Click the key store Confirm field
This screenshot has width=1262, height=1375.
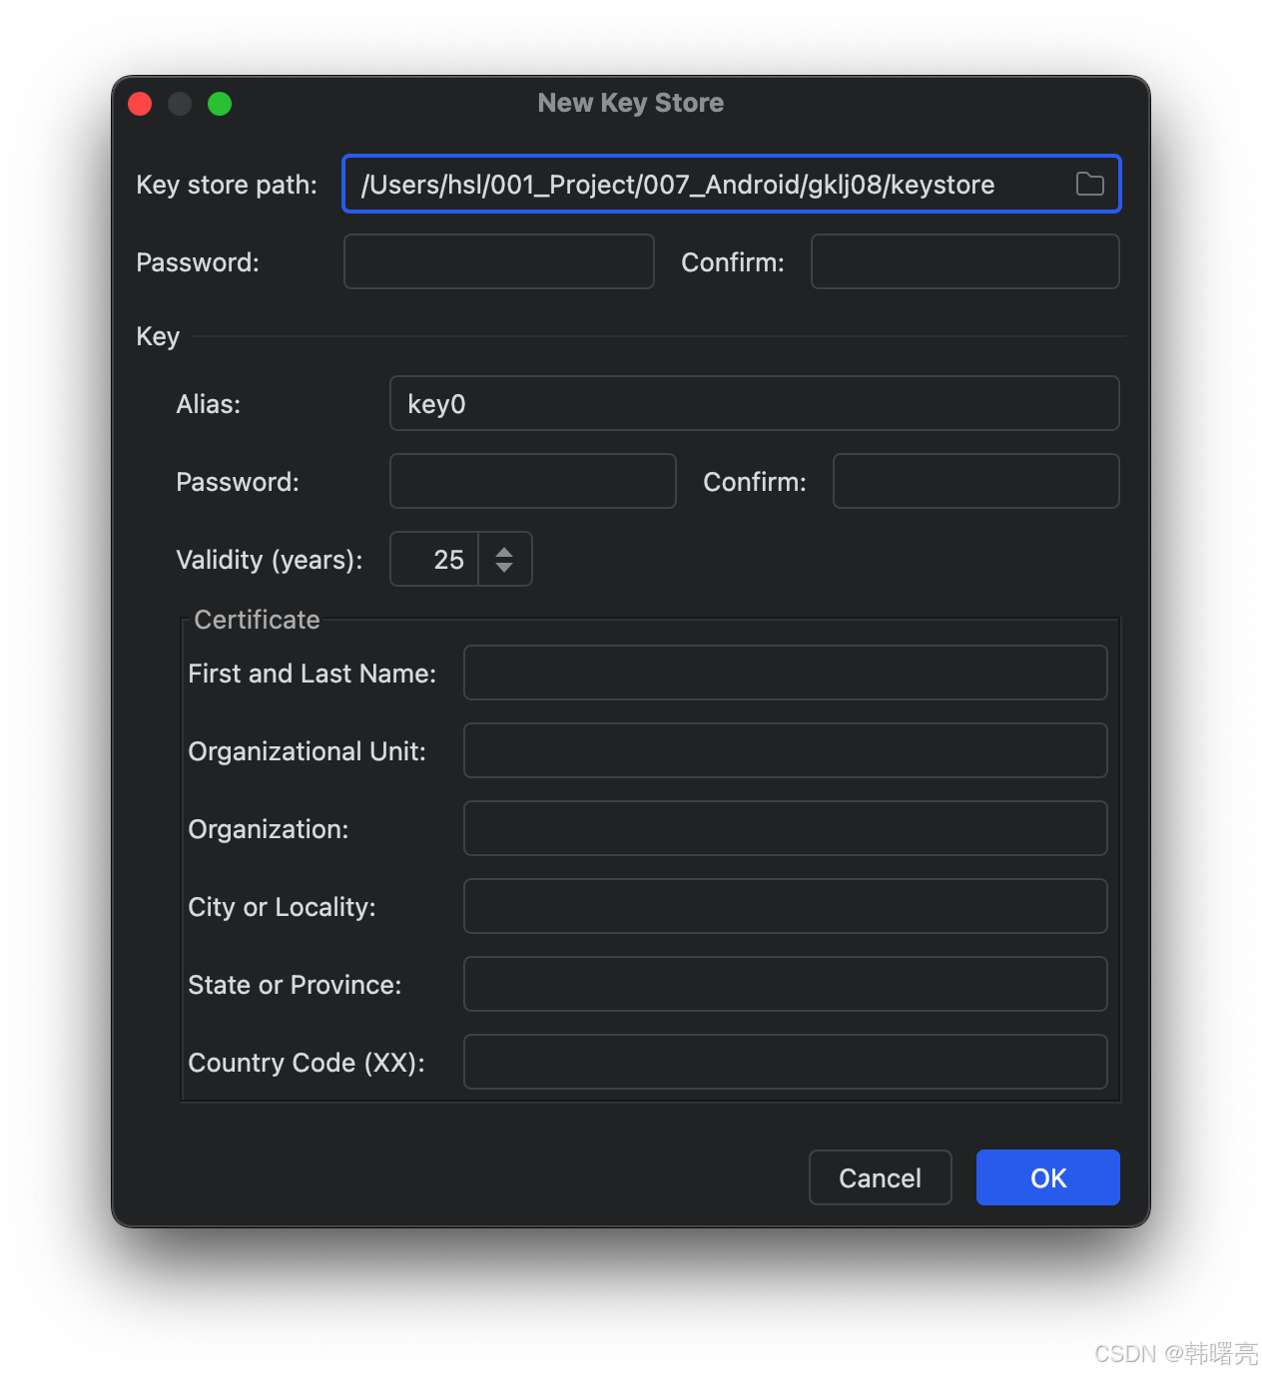click(x=963, y=261)
